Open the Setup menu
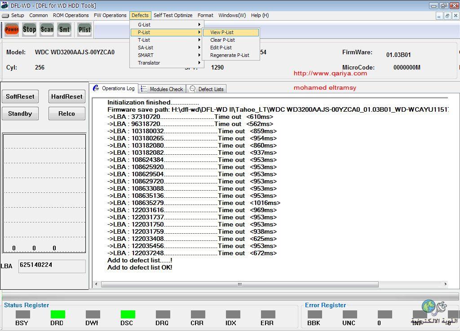Image resolution: width=460 pixels, height=331 pixels. point(18,15)
